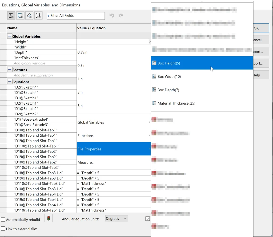Image resolution: width=273 pixels, height=237 pixels.
Task: Switch to the Ordered View icon
Action: pos(38,16)
